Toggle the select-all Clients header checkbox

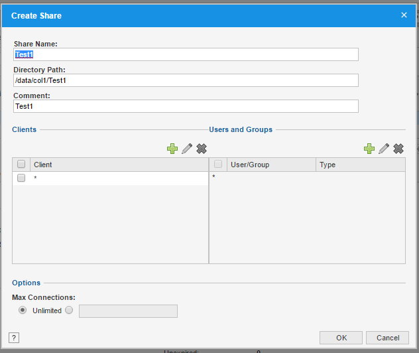(21, 165)
